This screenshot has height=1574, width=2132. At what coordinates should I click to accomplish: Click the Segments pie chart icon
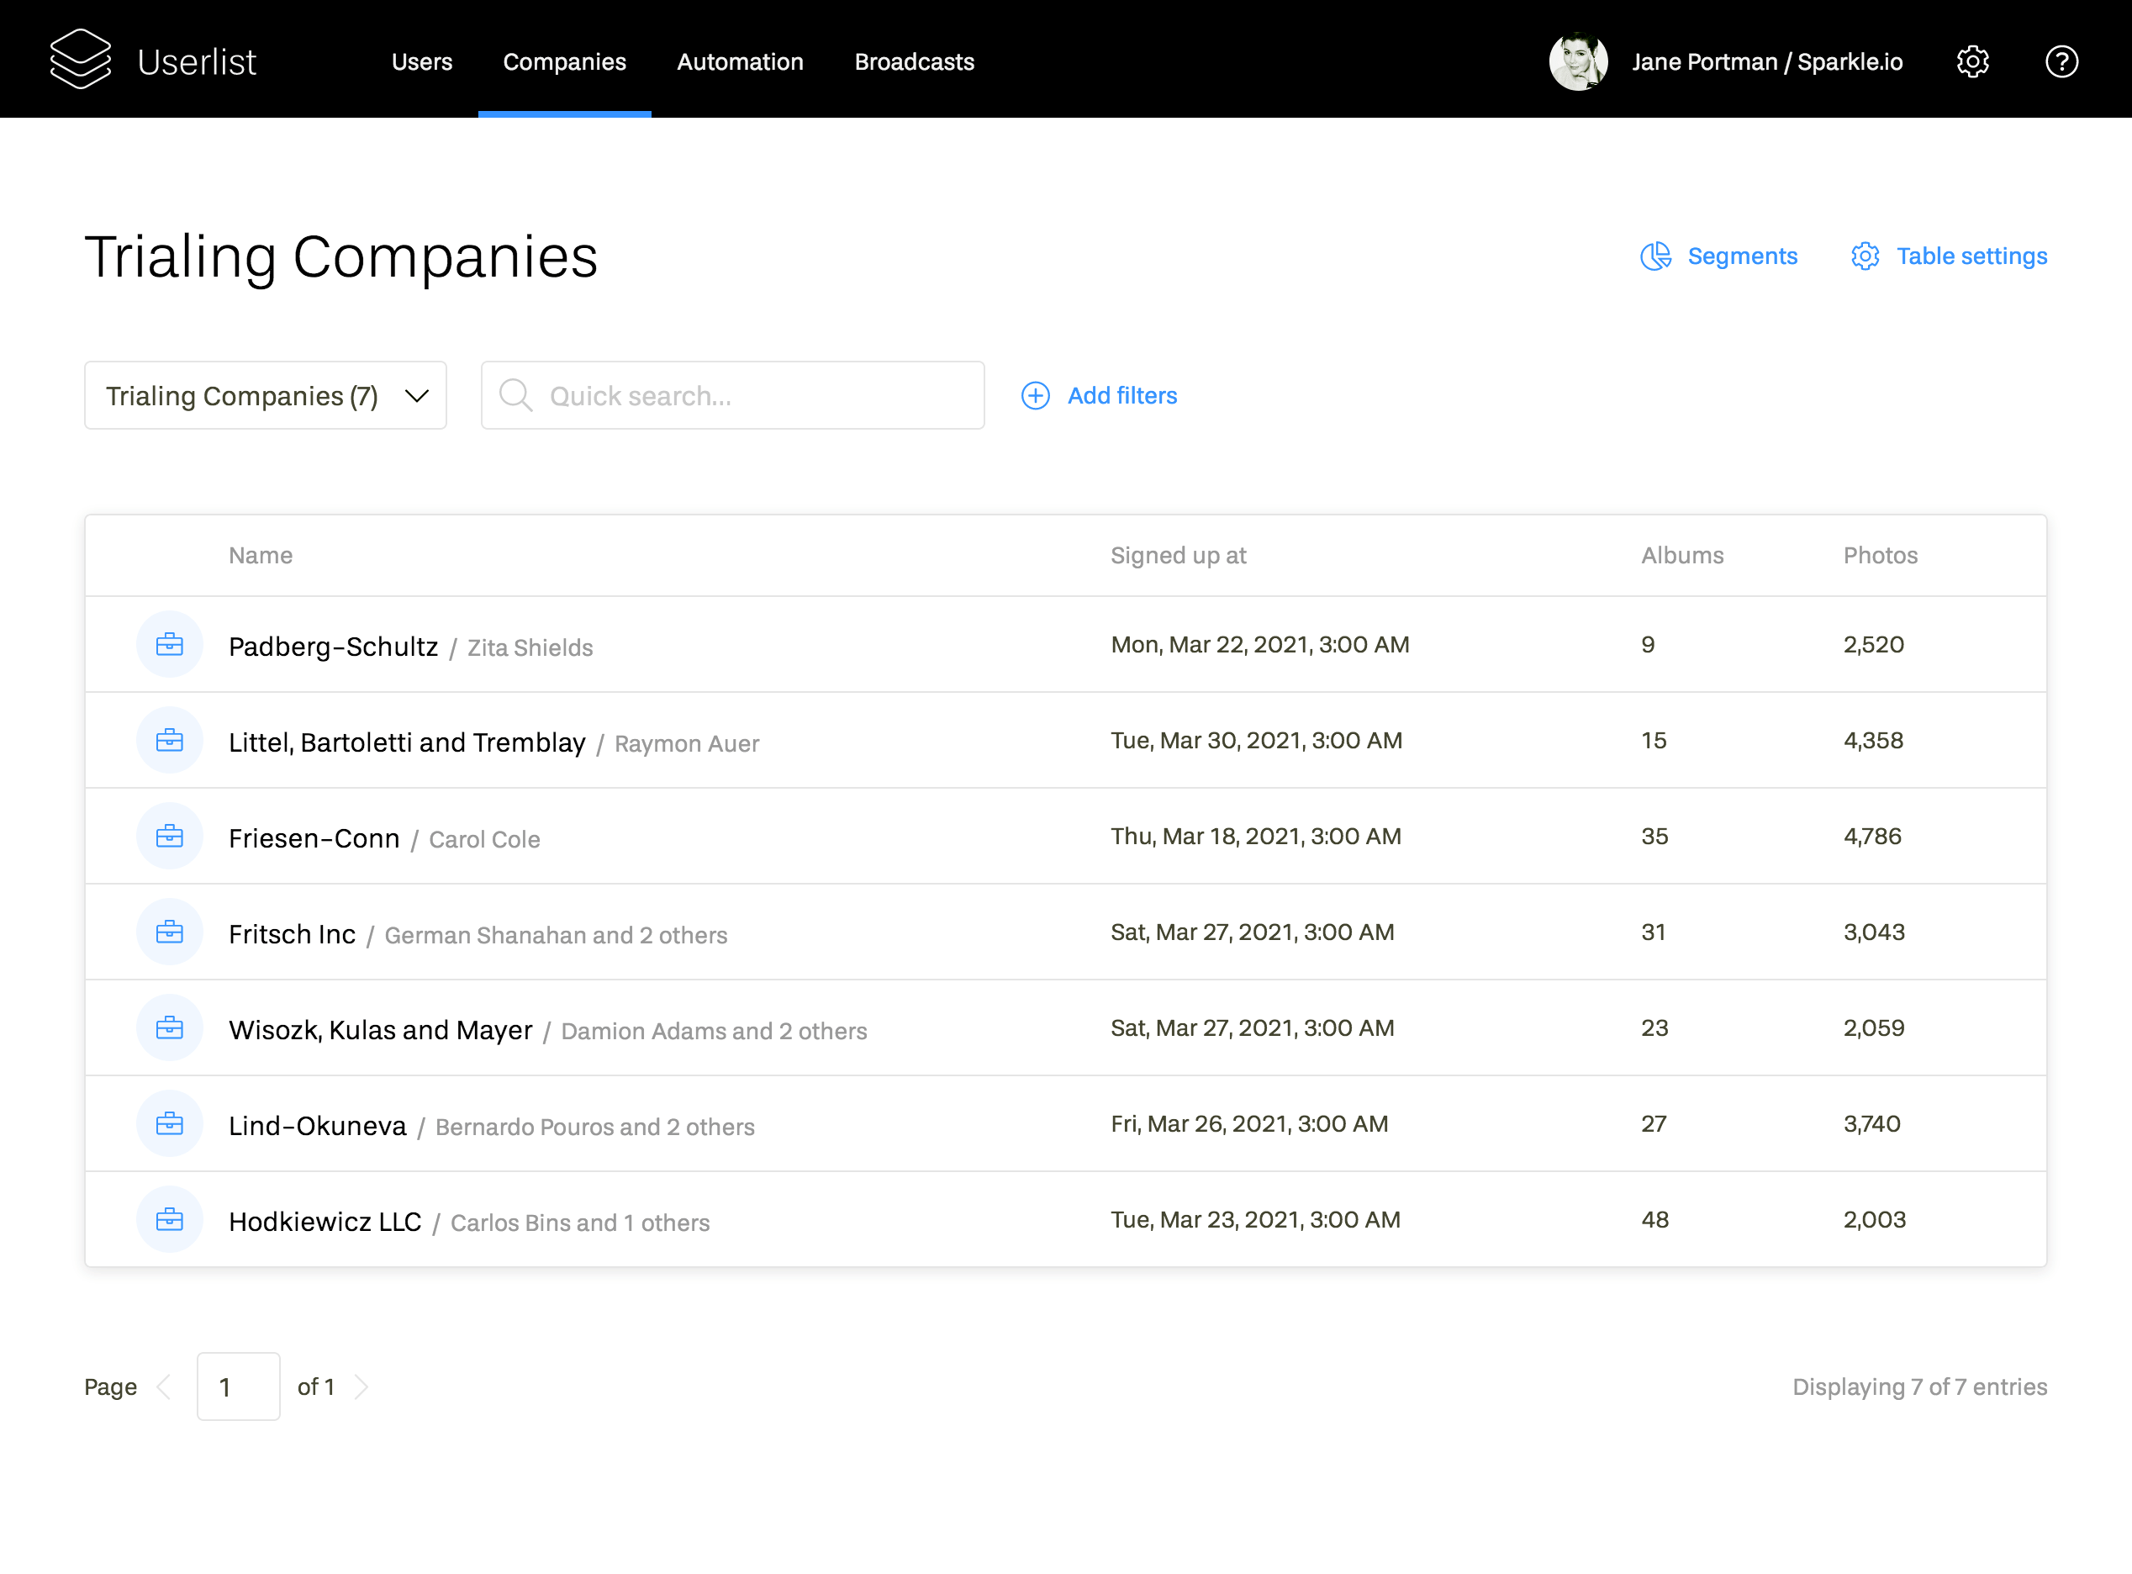coord(1655,256)
